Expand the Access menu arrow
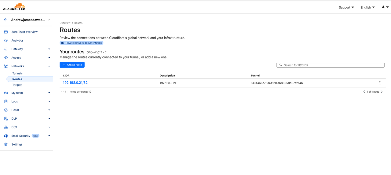The width and height of the screenshot is (391, 175). pyautogui.click(x=49, y=58)
